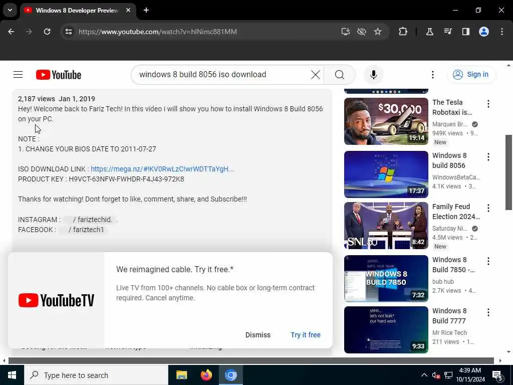Click the page vertical scrollbar thumb
Screen dimensions: 513x385
508,172
